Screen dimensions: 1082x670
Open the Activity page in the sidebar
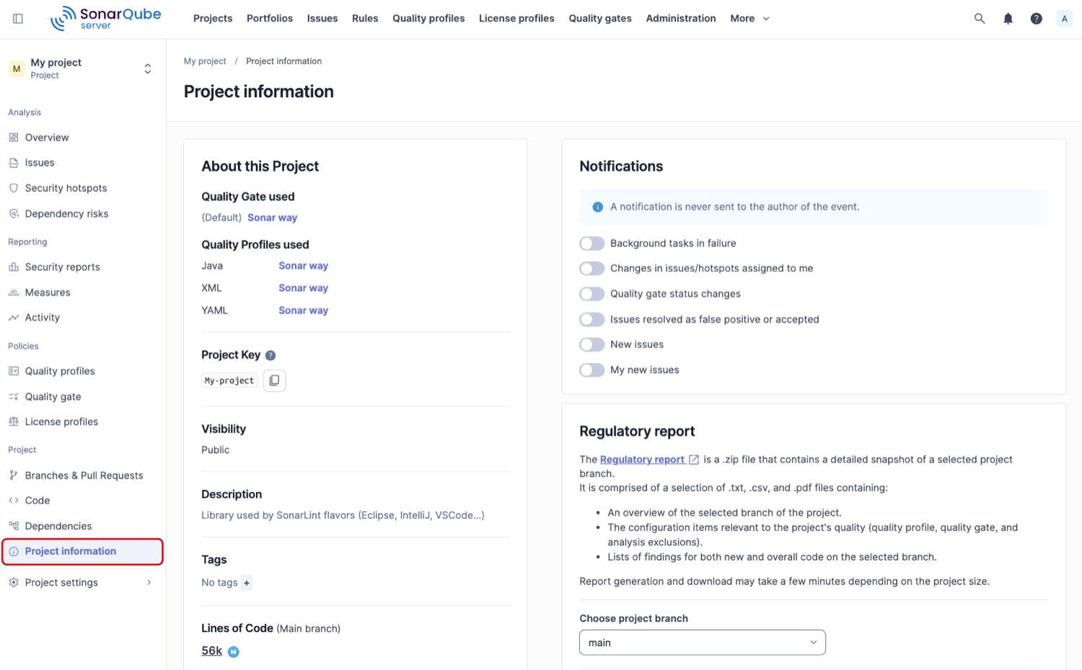click(42, 317)
